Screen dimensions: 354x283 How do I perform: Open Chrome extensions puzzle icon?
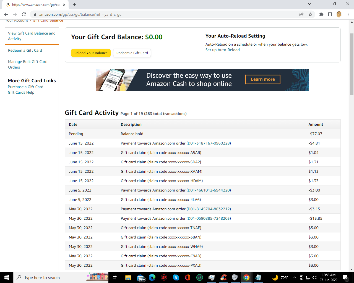click(x=321, y=14)
